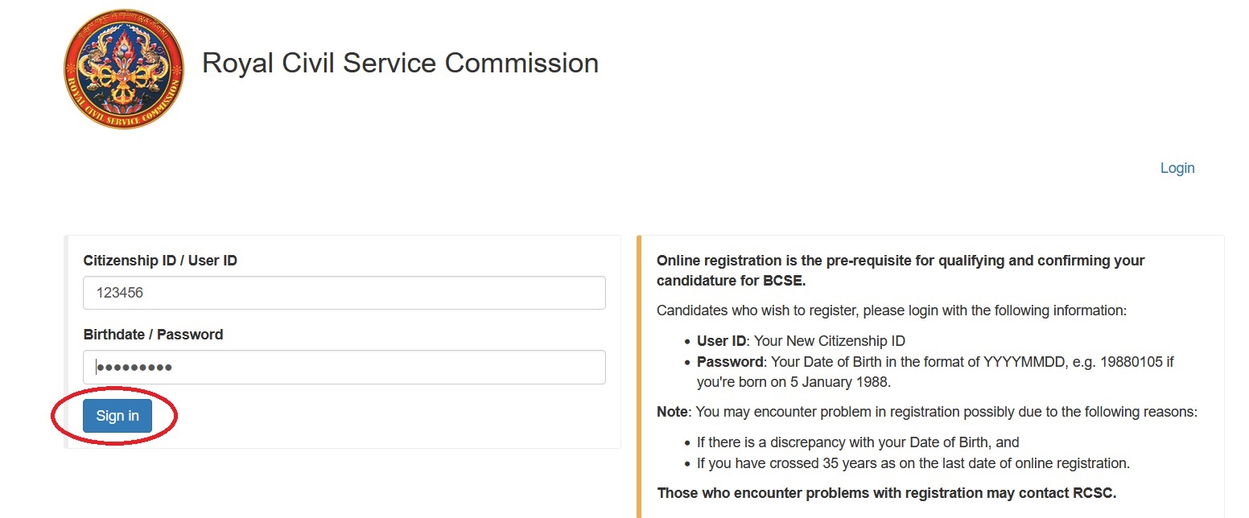Select the User ID bullet point
Screen dimensions: 1249x518
point(801,340)
